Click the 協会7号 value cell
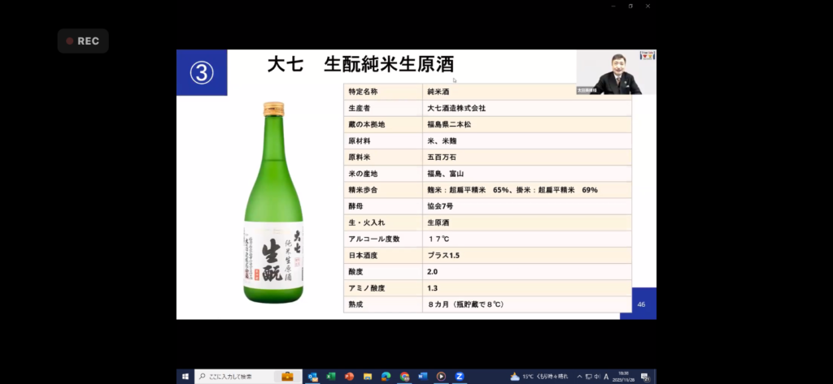The height and width of the screenshot is (384, 833). point(527,206)
